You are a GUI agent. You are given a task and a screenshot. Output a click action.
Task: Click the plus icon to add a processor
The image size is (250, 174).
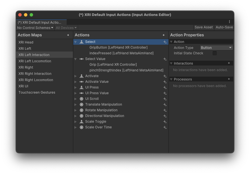(x=229, y=79)
